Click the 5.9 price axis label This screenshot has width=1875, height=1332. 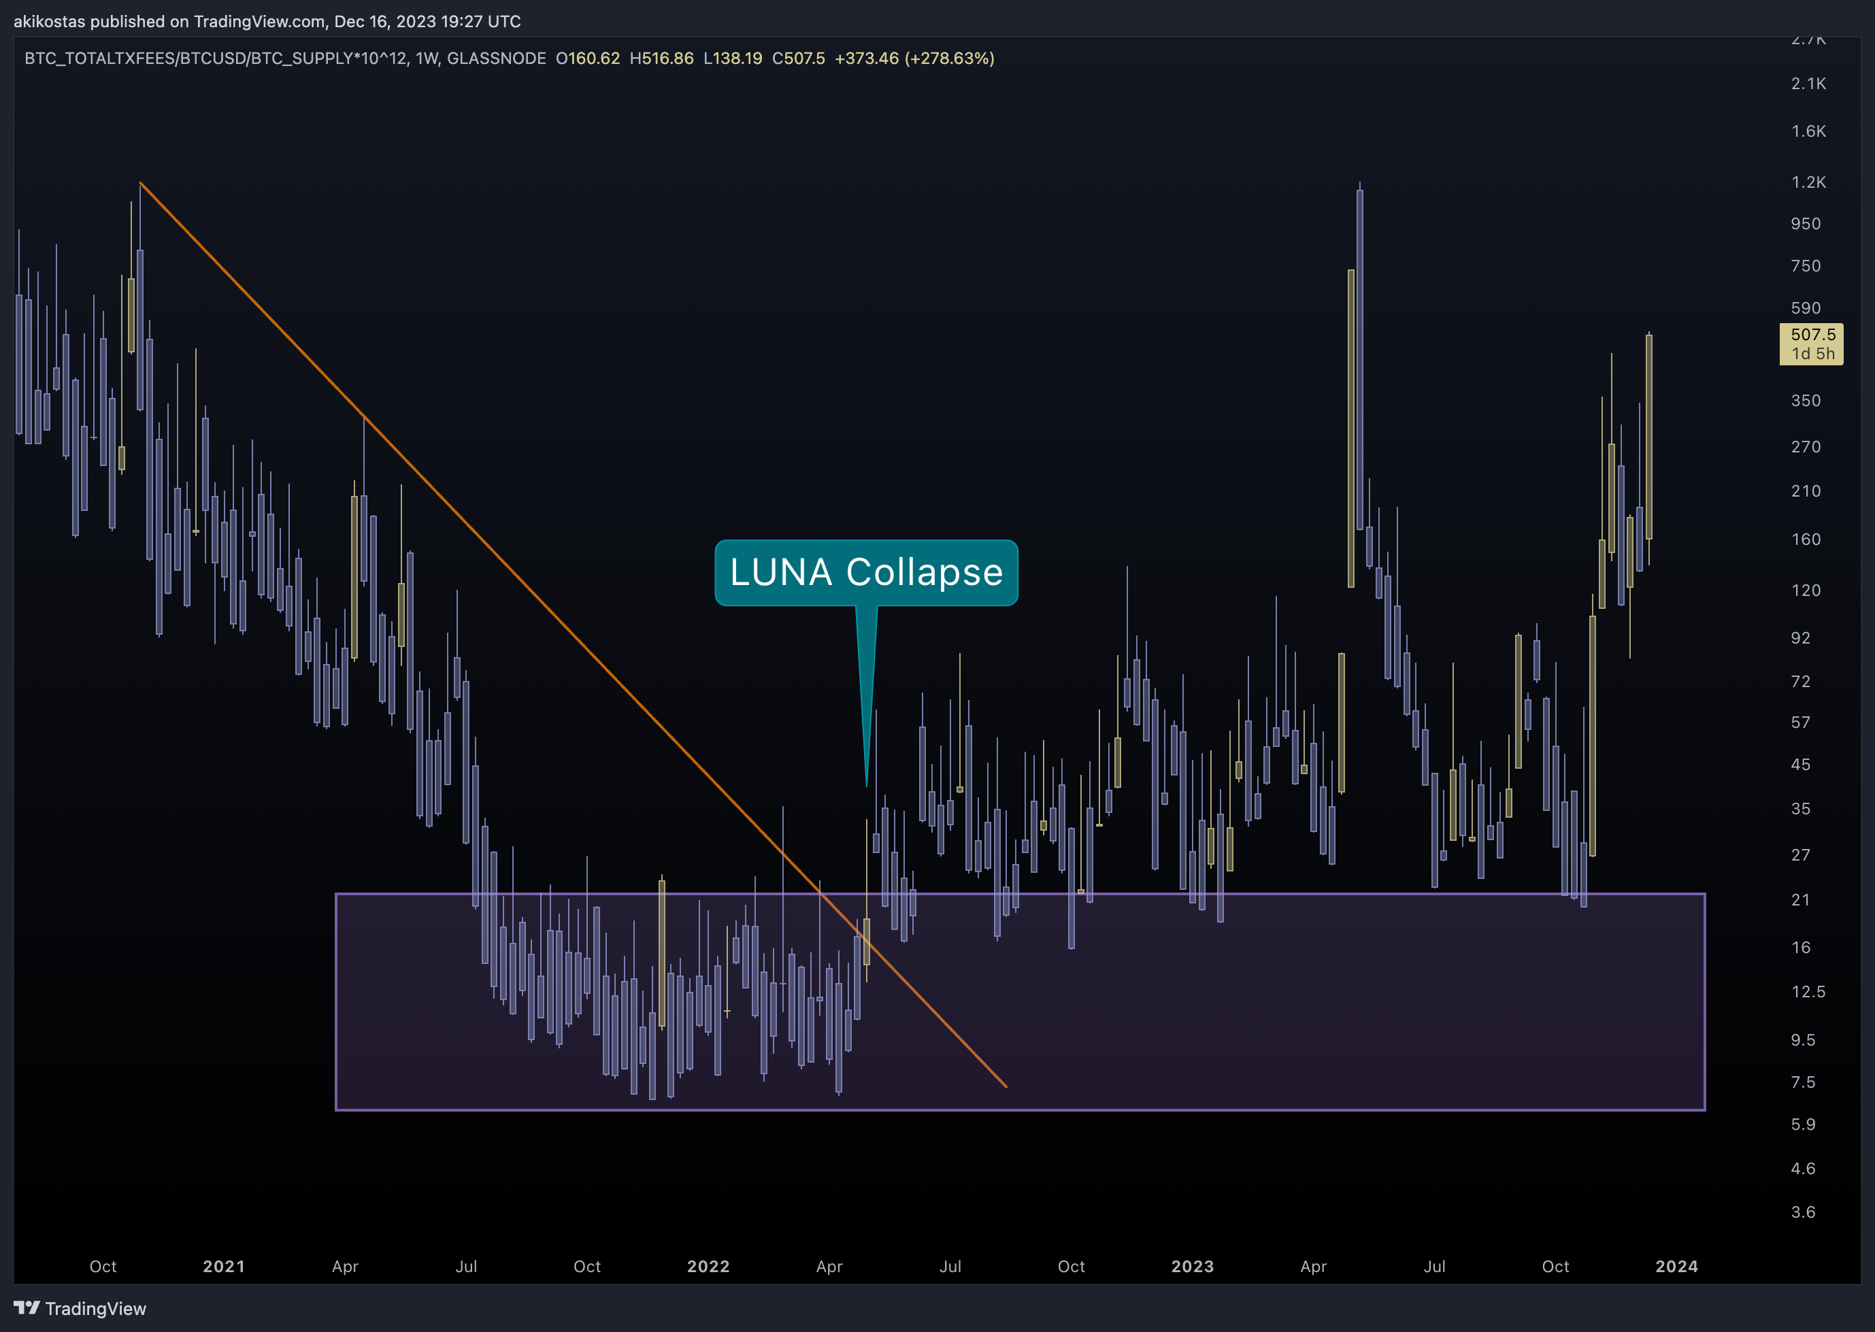click(x=1803, y=1125)
